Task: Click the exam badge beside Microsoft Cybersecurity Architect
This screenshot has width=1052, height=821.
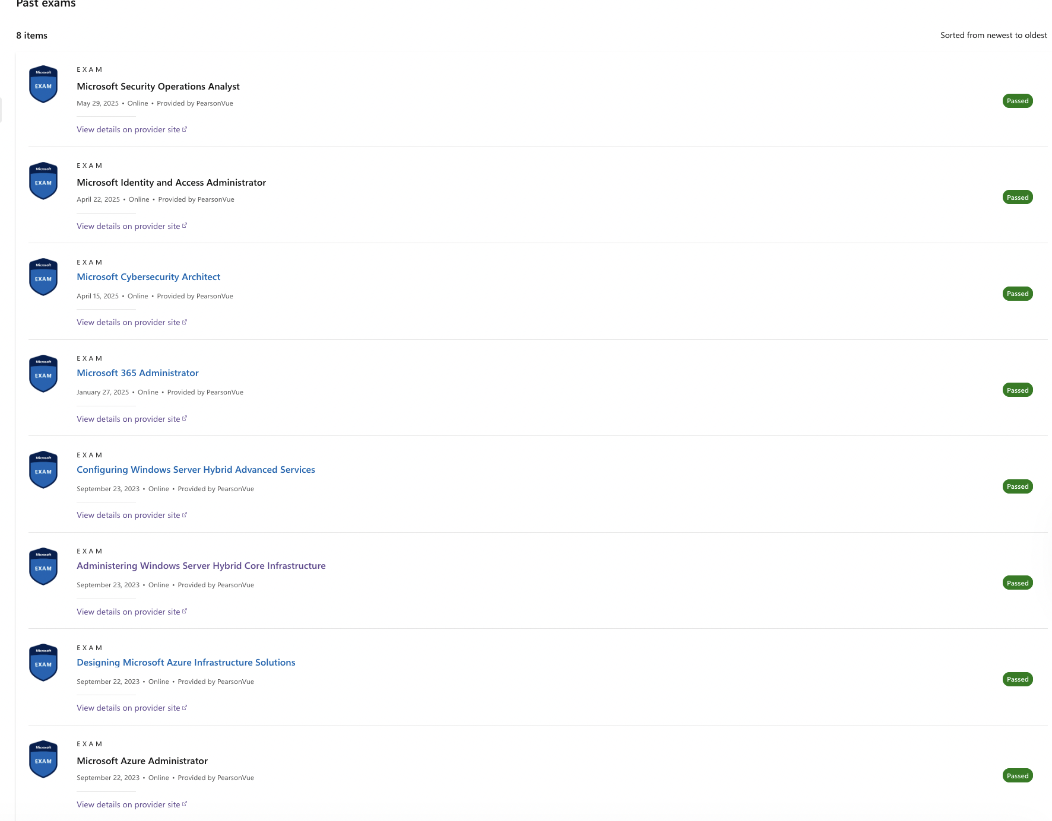Action: point(43,277)
